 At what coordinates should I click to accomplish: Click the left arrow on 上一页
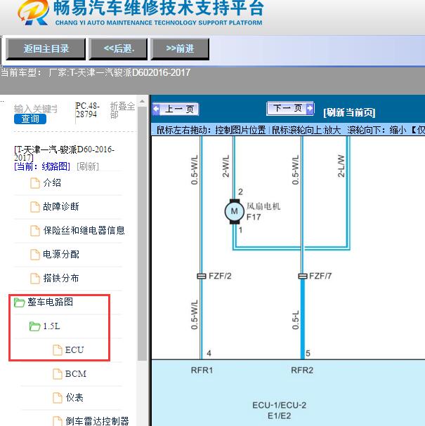(156, 109)
